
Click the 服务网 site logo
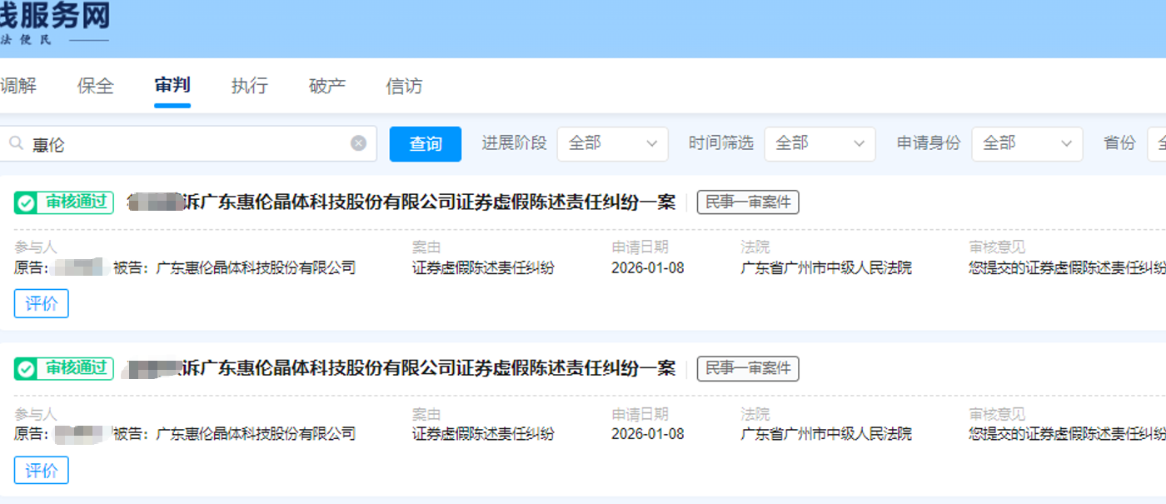(54, 21)
